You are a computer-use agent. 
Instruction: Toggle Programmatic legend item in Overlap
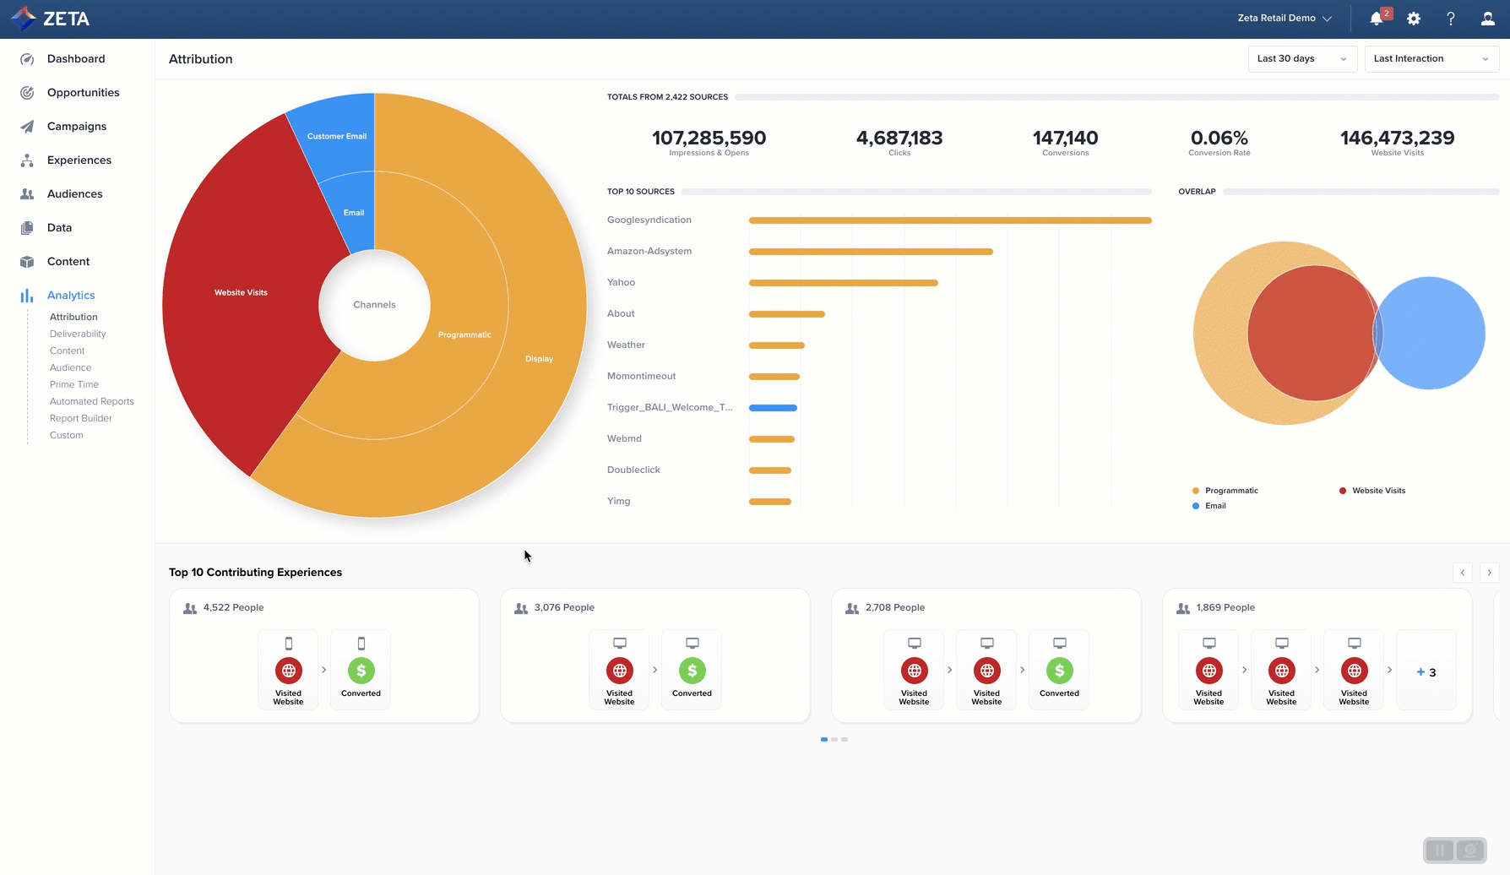tap(1230, 491)
